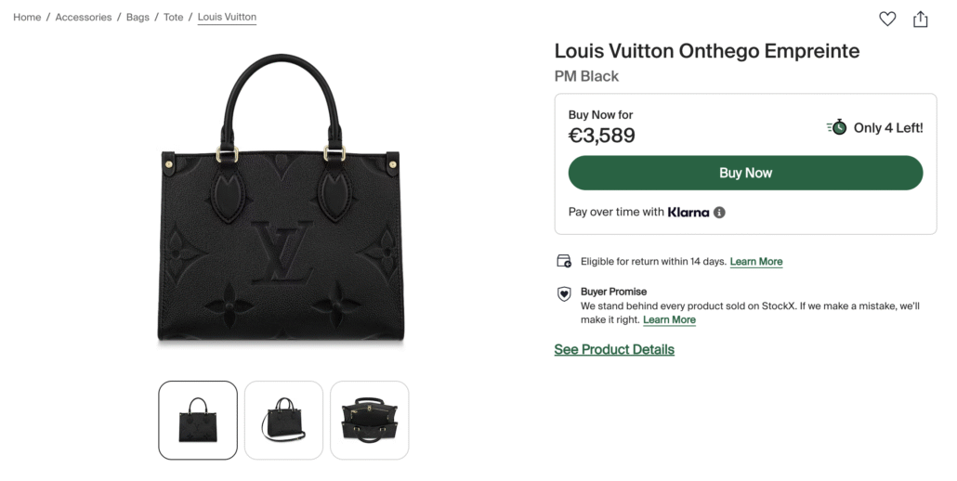The width and height of the screenshot is (957, 481).
Task: Click the Klarna info icon
Action: [719, 212]
